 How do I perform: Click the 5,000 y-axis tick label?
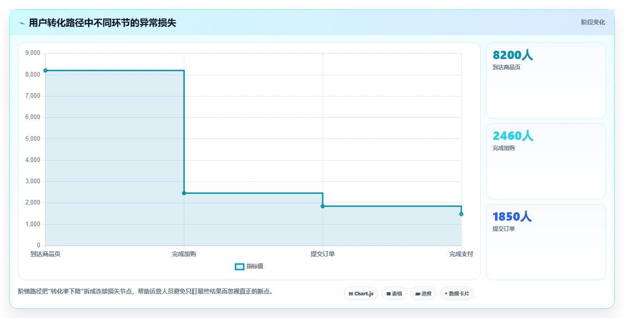point(32,139)
